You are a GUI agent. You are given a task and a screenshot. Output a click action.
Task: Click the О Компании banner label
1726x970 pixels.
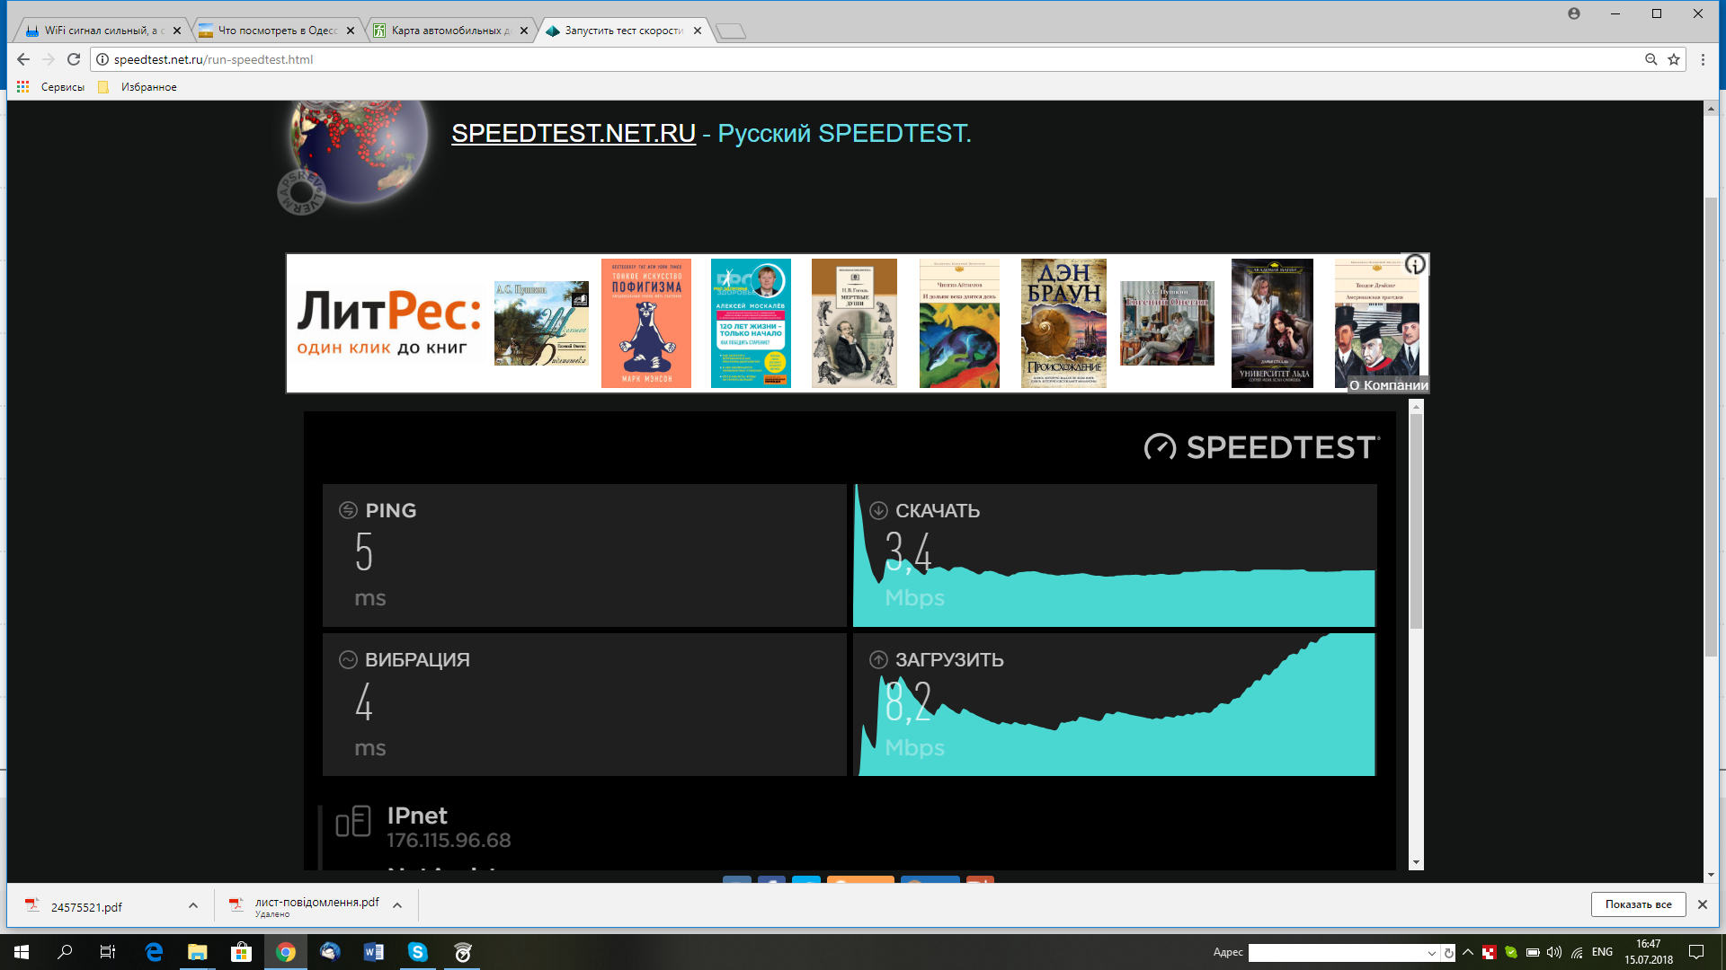tap(1388, 385)
